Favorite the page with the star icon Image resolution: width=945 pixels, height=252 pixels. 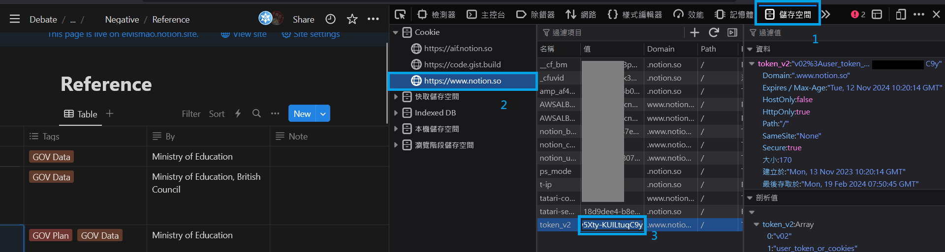352,19
